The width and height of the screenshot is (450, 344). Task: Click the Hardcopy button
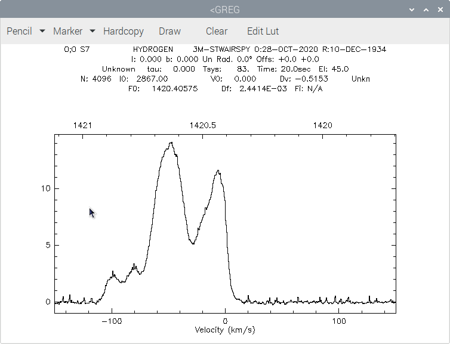click(124, 31)
